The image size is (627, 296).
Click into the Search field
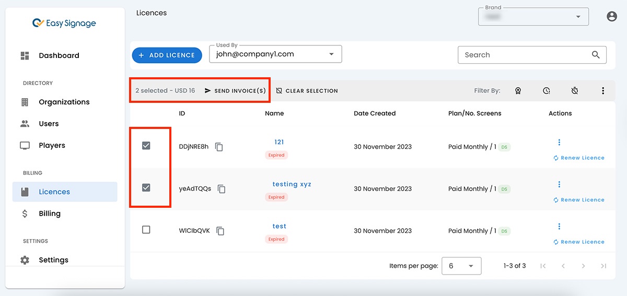522,55
